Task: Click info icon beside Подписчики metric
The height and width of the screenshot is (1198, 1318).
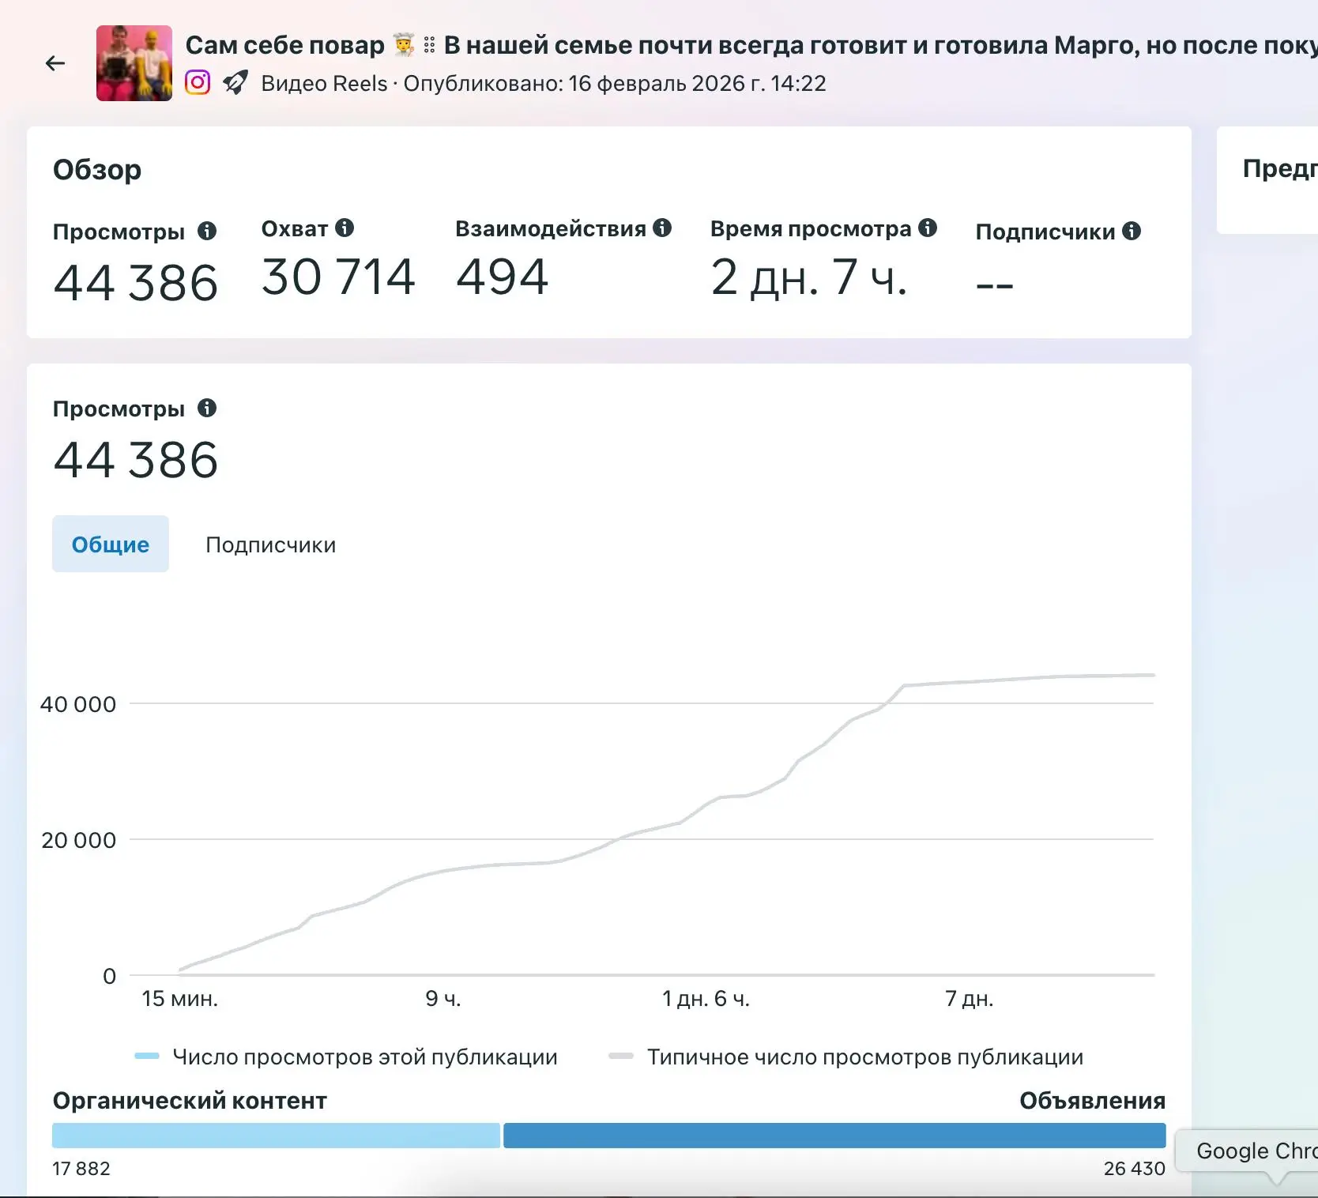Action: click(1132, 231)
